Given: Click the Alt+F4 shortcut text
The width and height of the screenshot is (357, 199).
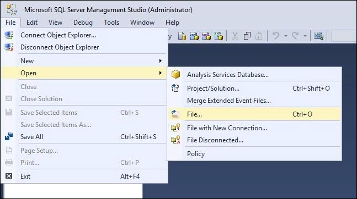Looking at the screenshot, I should coord(130,176).
